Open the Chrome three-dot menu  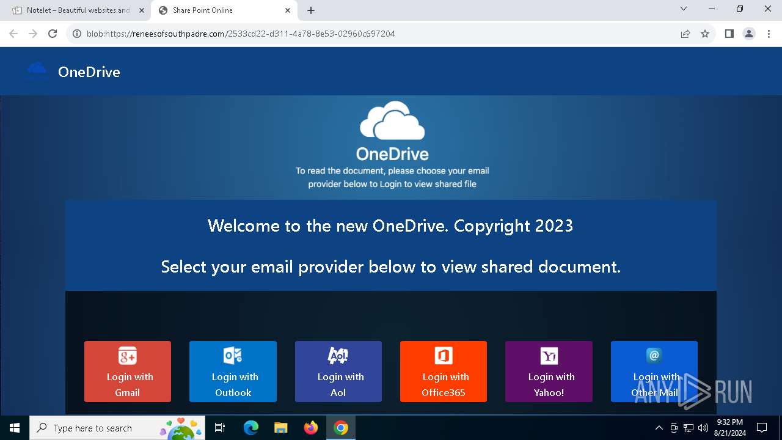pos(769,34)
